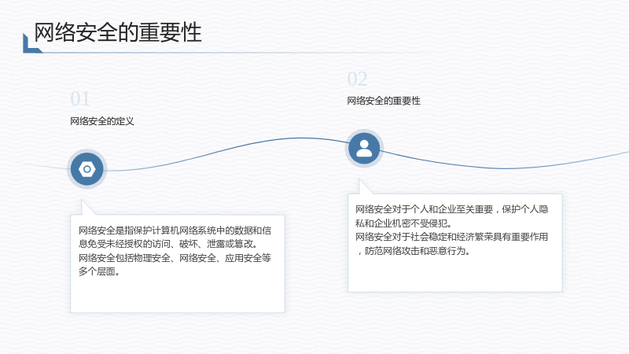The height and width of the screenshot is (354, 629).
Task: Click the user profile icon circle
Action: pos(364,149)
